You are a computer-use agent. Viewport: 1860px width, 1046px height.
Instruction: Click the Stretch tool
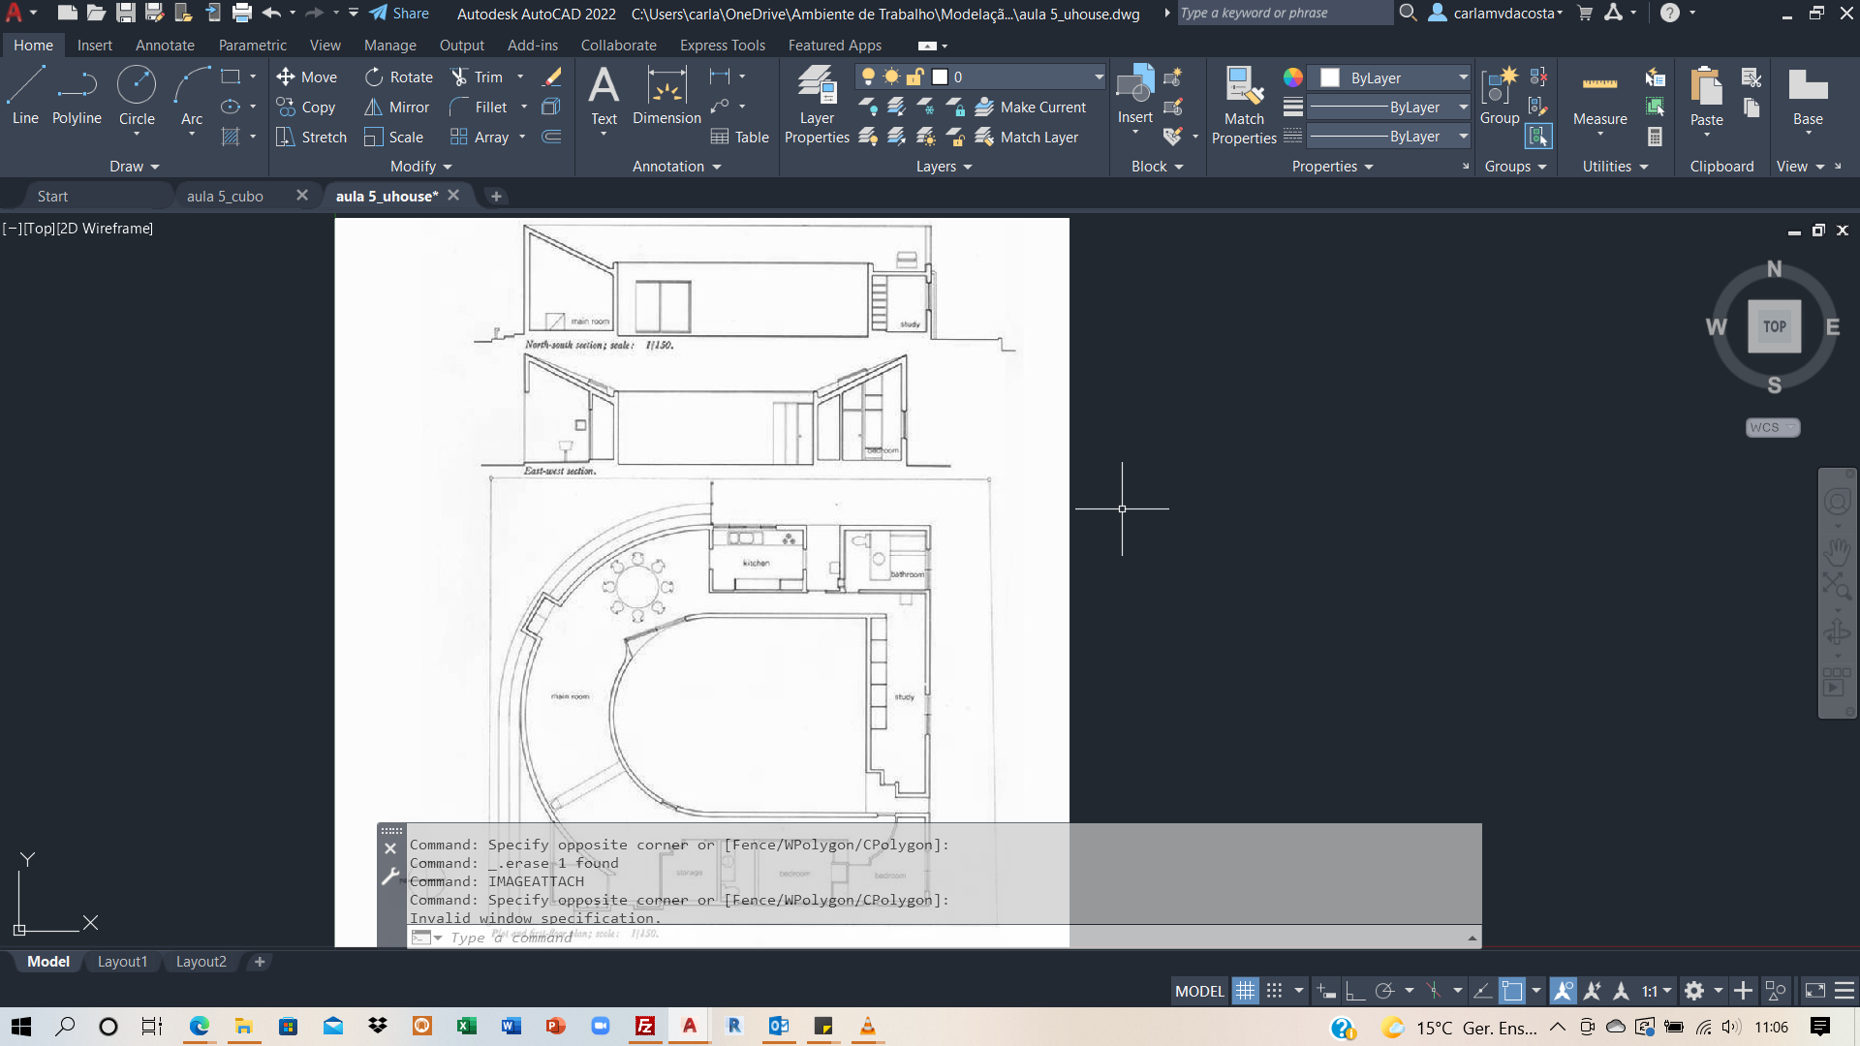[311, 137]
